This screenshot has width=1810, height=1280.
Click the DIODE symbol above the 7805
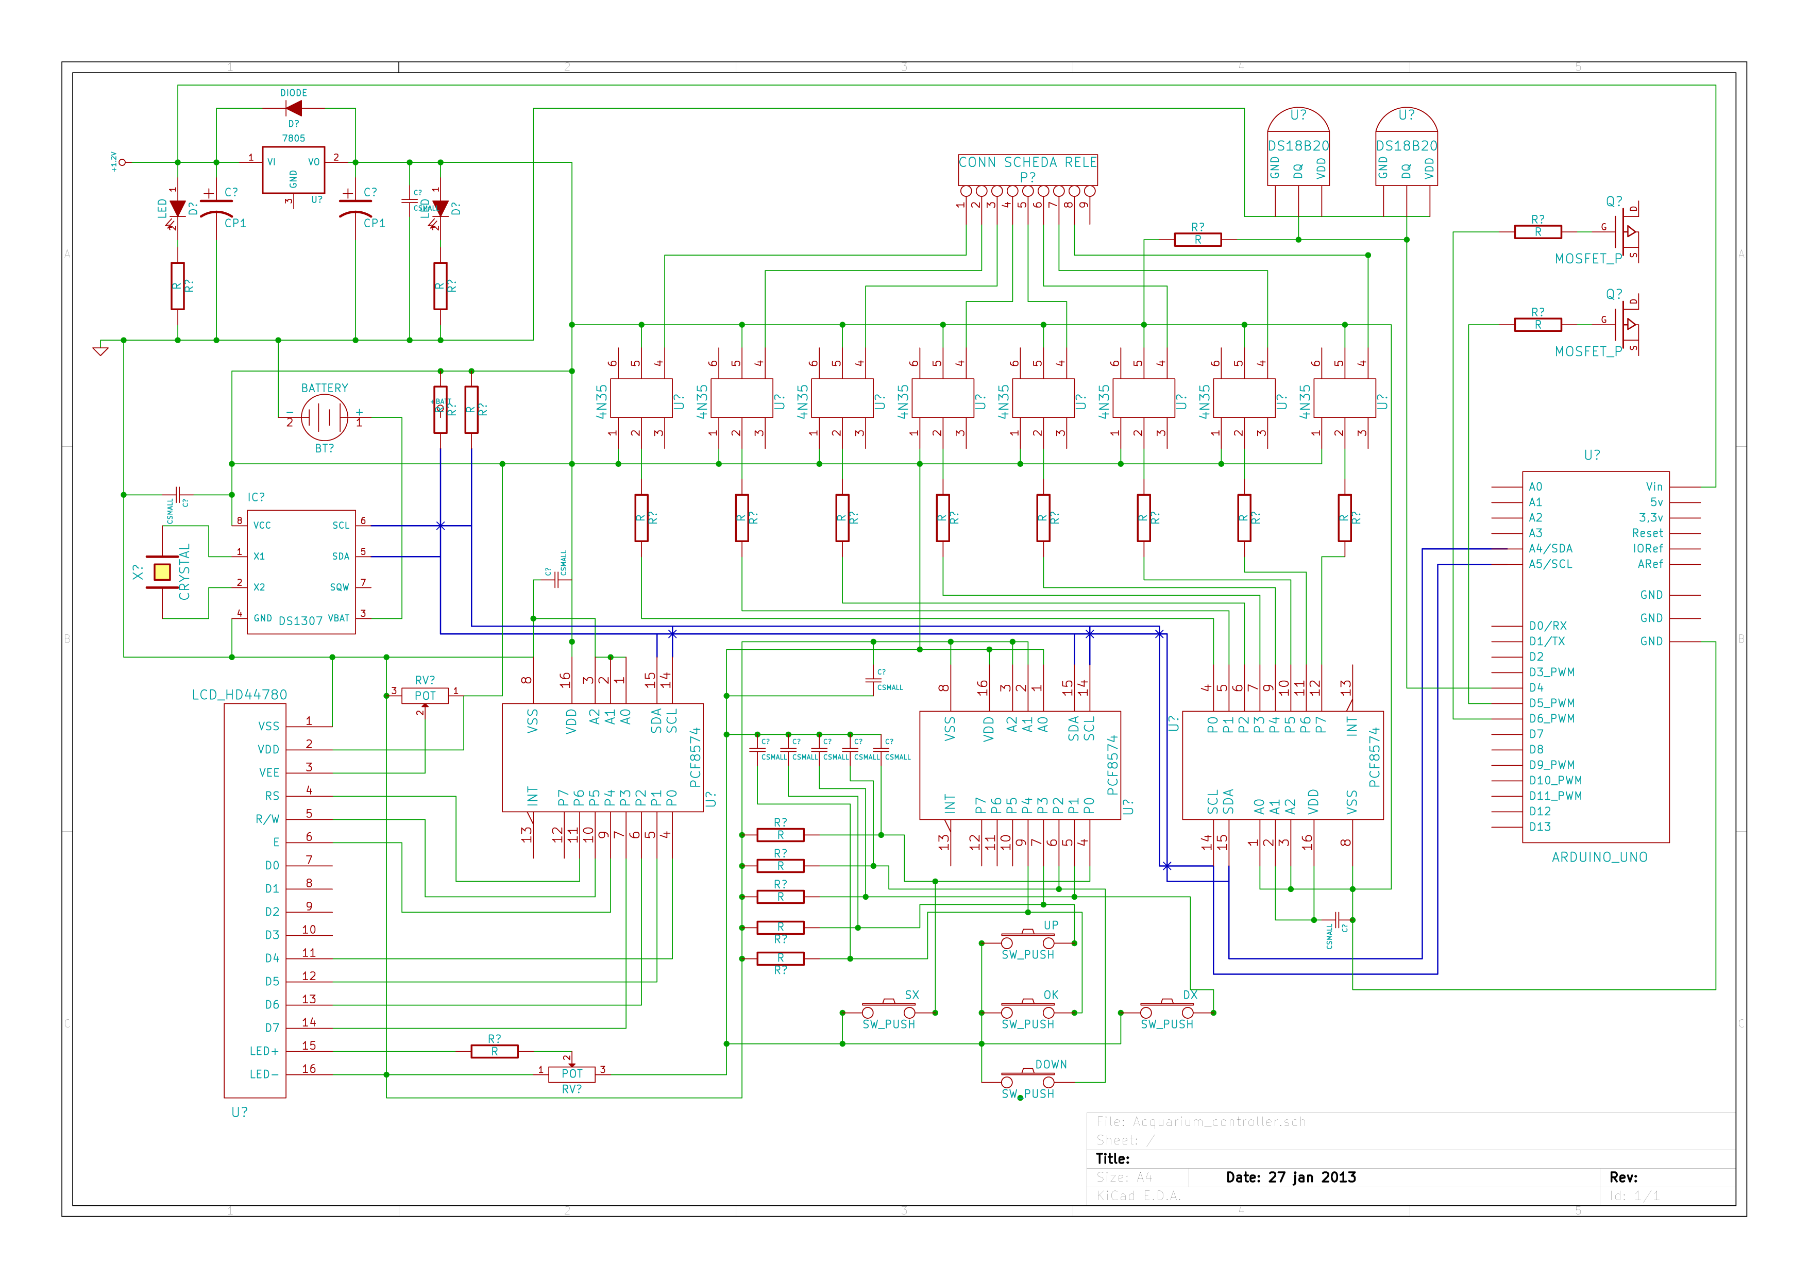tap(293, 108)
